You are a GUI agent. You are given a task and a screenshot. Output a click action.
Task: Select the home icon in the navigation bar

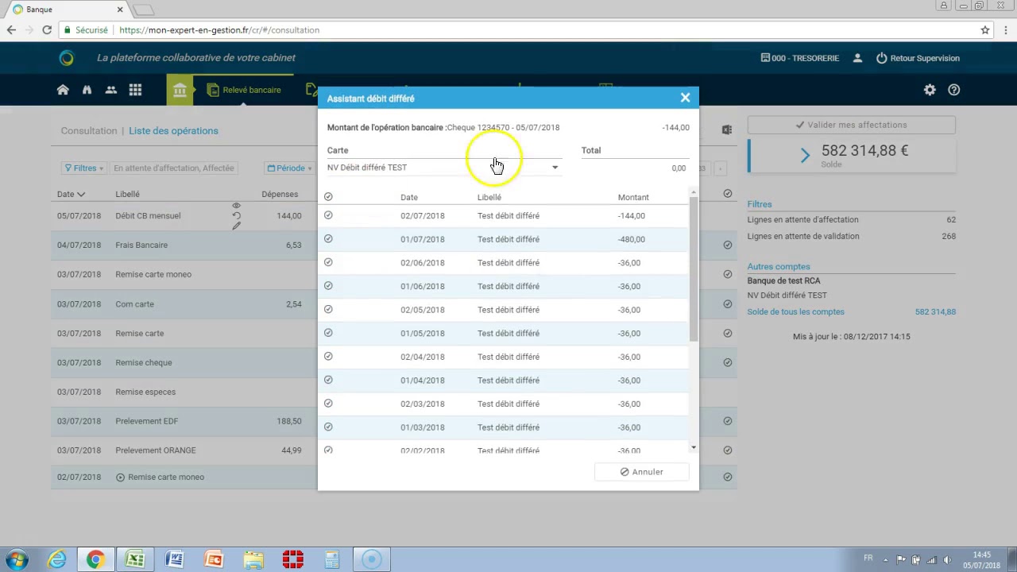[63, 90]
